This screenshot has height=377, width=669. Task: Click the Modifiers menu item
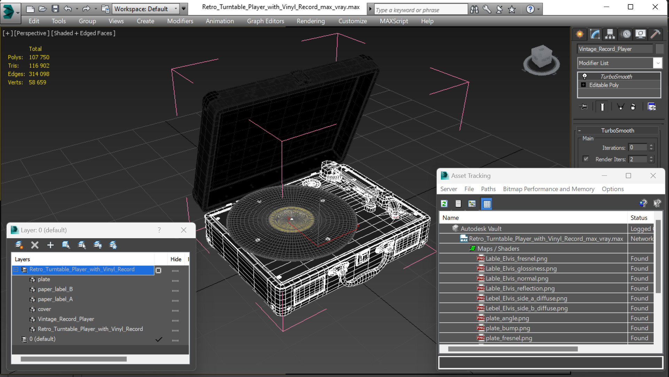(x=180, y=21)
